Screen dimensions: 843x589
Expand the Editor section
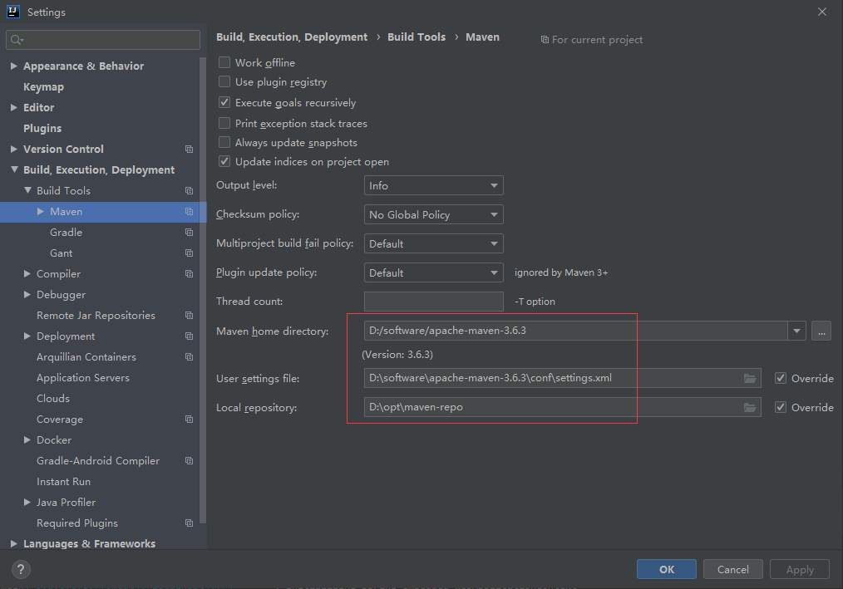click(x=14, y=107)
